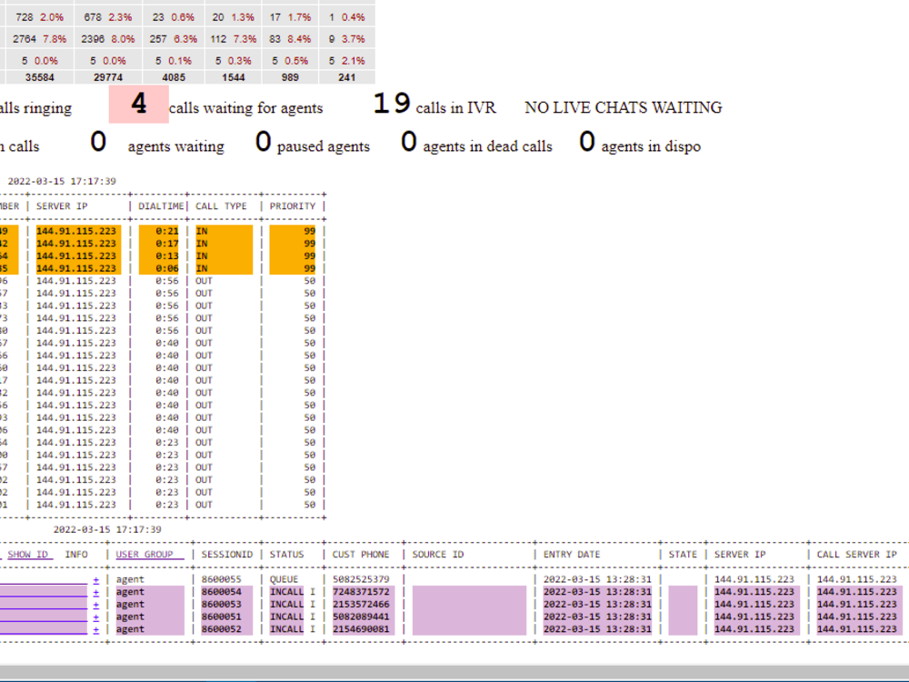The width and height of the screenshot is (909, 682).
Task: Click the '257 6.3%' statistics cell
Action: [x=174, y=39]
